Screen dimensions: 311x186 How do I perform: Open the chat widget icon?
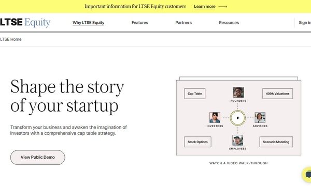pyautogui.click(x=307, y=175)
